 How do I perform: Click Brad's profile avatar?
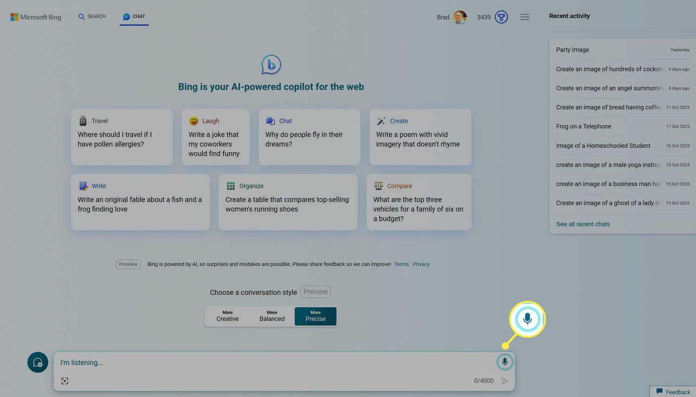tap(459, 17)
